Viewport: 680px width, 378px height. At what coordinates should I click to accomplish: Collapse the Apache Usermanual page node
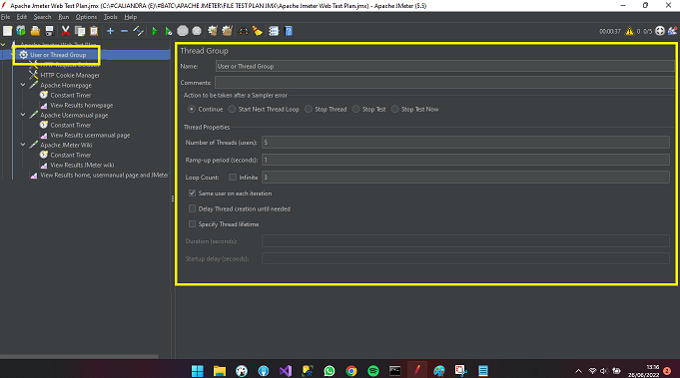click(23, 115)
